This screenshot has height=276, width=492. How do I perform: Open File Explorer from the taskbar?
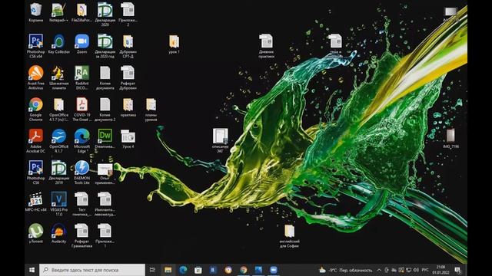(168, 270)
